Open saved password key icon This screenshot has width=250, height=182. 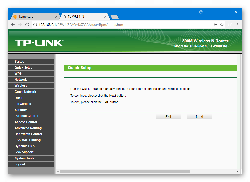tap(216, 25)
